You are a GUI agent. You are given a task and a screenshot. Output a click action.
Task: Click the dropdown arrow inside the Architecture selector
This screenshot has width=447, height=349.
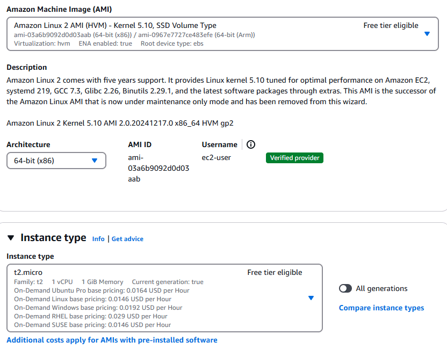(x=95, y=160)
